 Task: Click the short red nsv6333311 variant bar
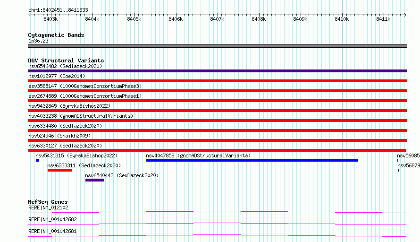click(60, 170)
